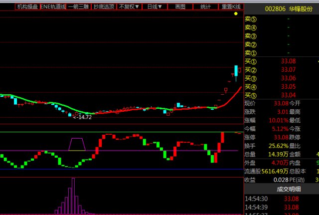Select the ENE轨道线 indicator
The width and height of the screenshot is (319, 215).
coord(53,6)
